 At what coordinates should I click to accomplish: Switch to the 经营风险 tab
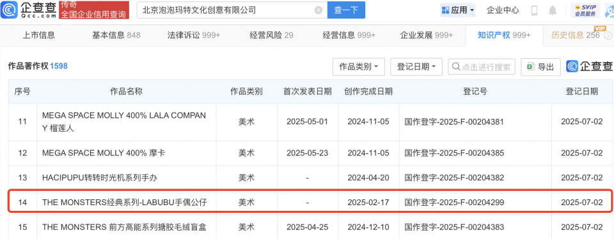(271, 35)
